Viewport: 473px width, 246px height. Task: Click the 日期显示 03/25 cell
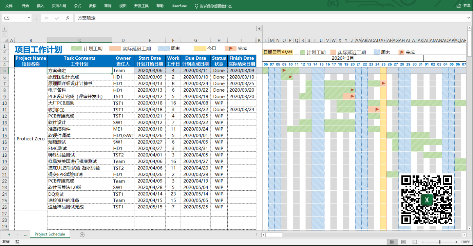pos(278,52)
